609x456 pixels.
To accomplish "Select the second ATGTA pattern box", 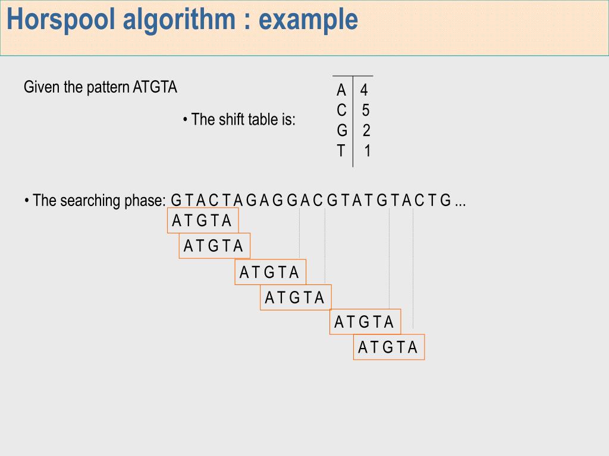I will pyautogui.click(x=214, y=246).
